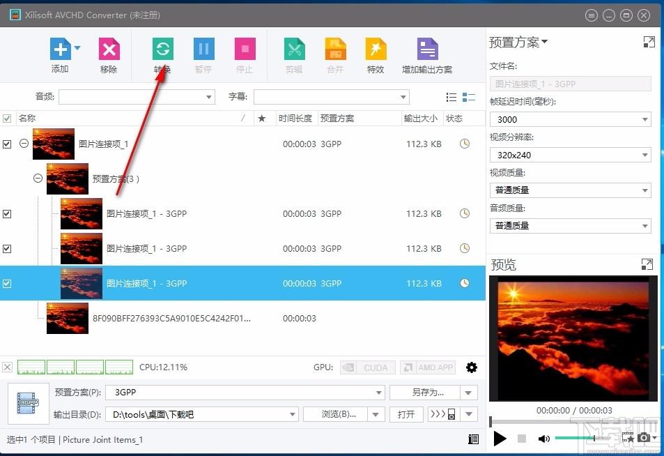Expand the 预置方案 panel with its corner icon
Screen dimensions: 664x456
[649, 42]
